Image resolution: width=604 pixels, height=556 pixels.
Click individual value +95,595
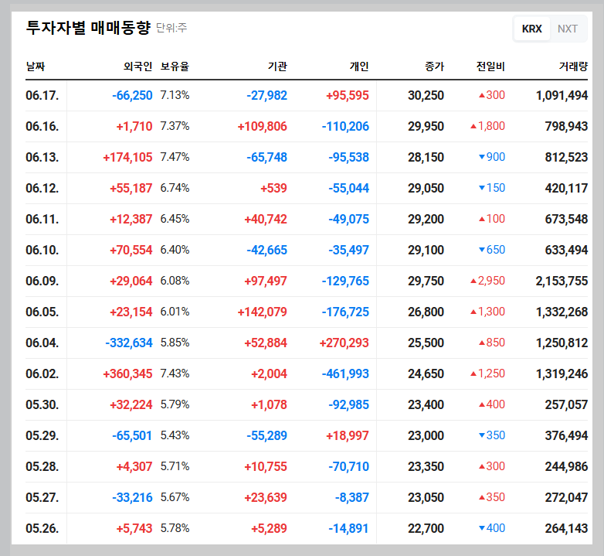[x=348, y=95]
